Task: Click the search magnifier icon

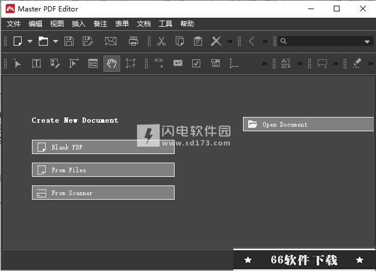Action: 283,41
